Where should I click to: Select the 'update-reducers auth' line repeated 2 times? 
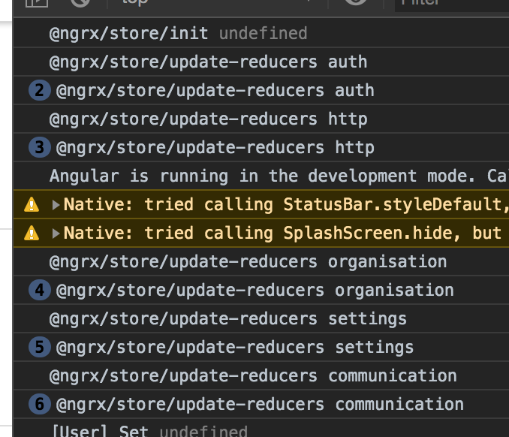click(215, 91)
